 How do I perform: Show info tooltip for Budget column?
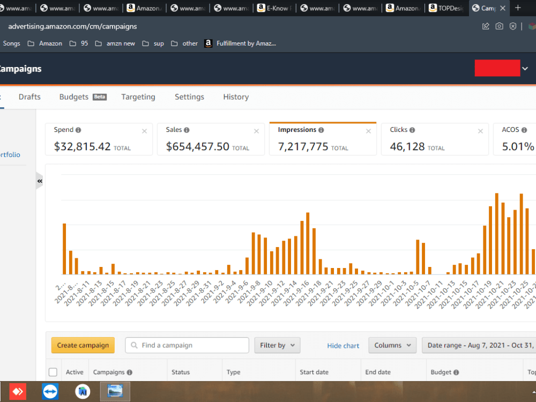(x=456, y=373)
